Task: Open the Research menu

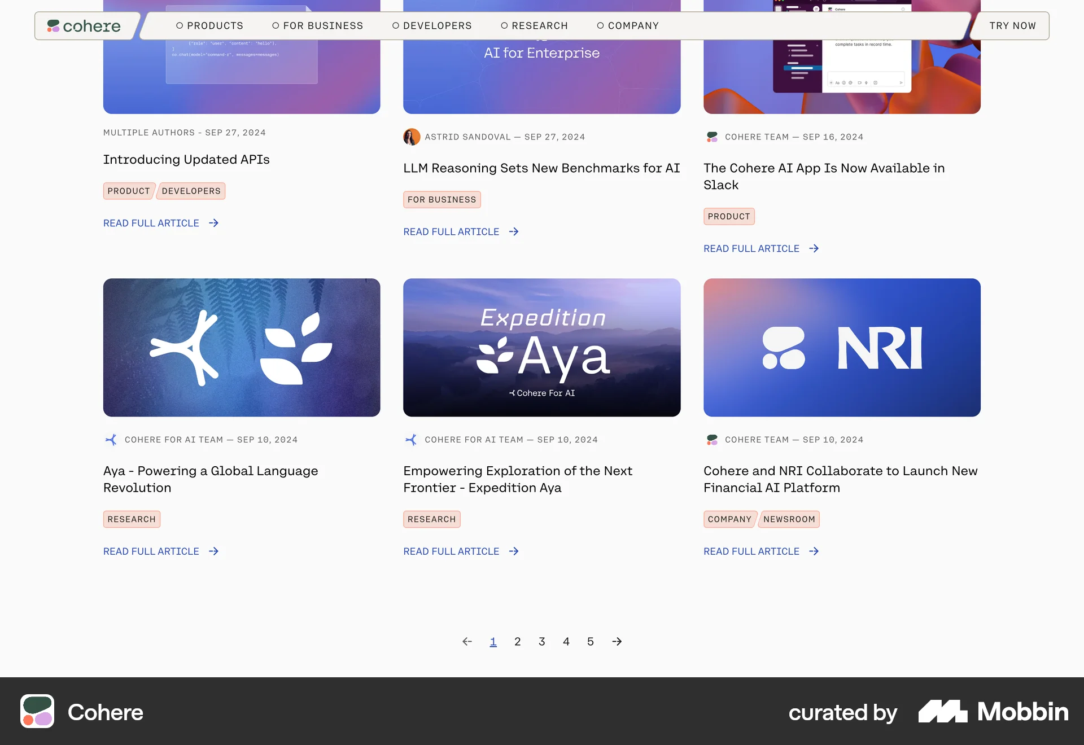Action: [534, 25]
